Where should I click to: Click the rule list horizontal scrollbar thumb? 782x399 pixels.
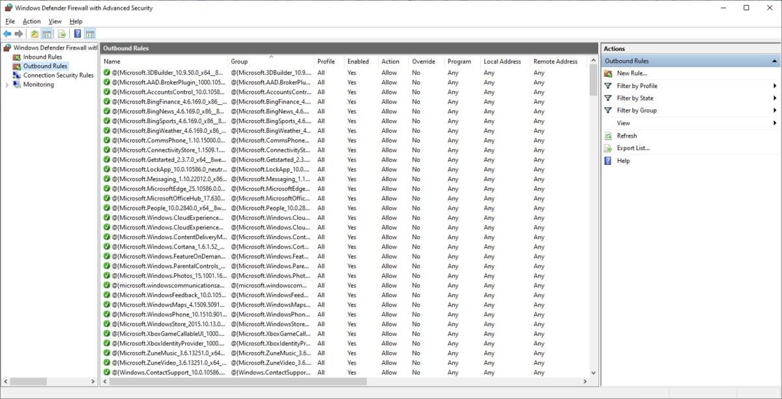coord(238,381)
